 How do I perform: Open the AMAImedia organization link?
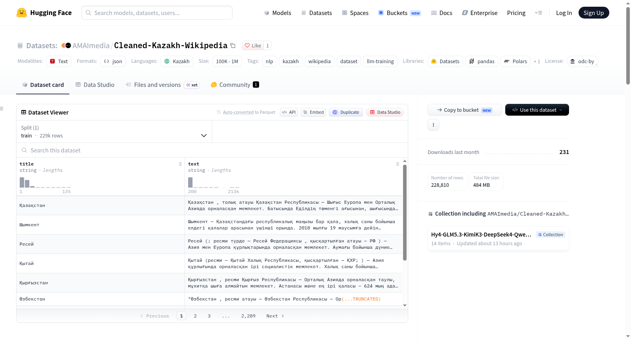click(x=91, y=46)
